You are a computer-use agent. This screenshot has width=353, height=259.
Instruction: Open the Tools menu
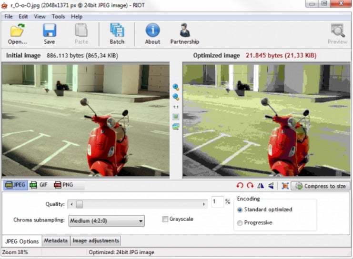(58, 16)
